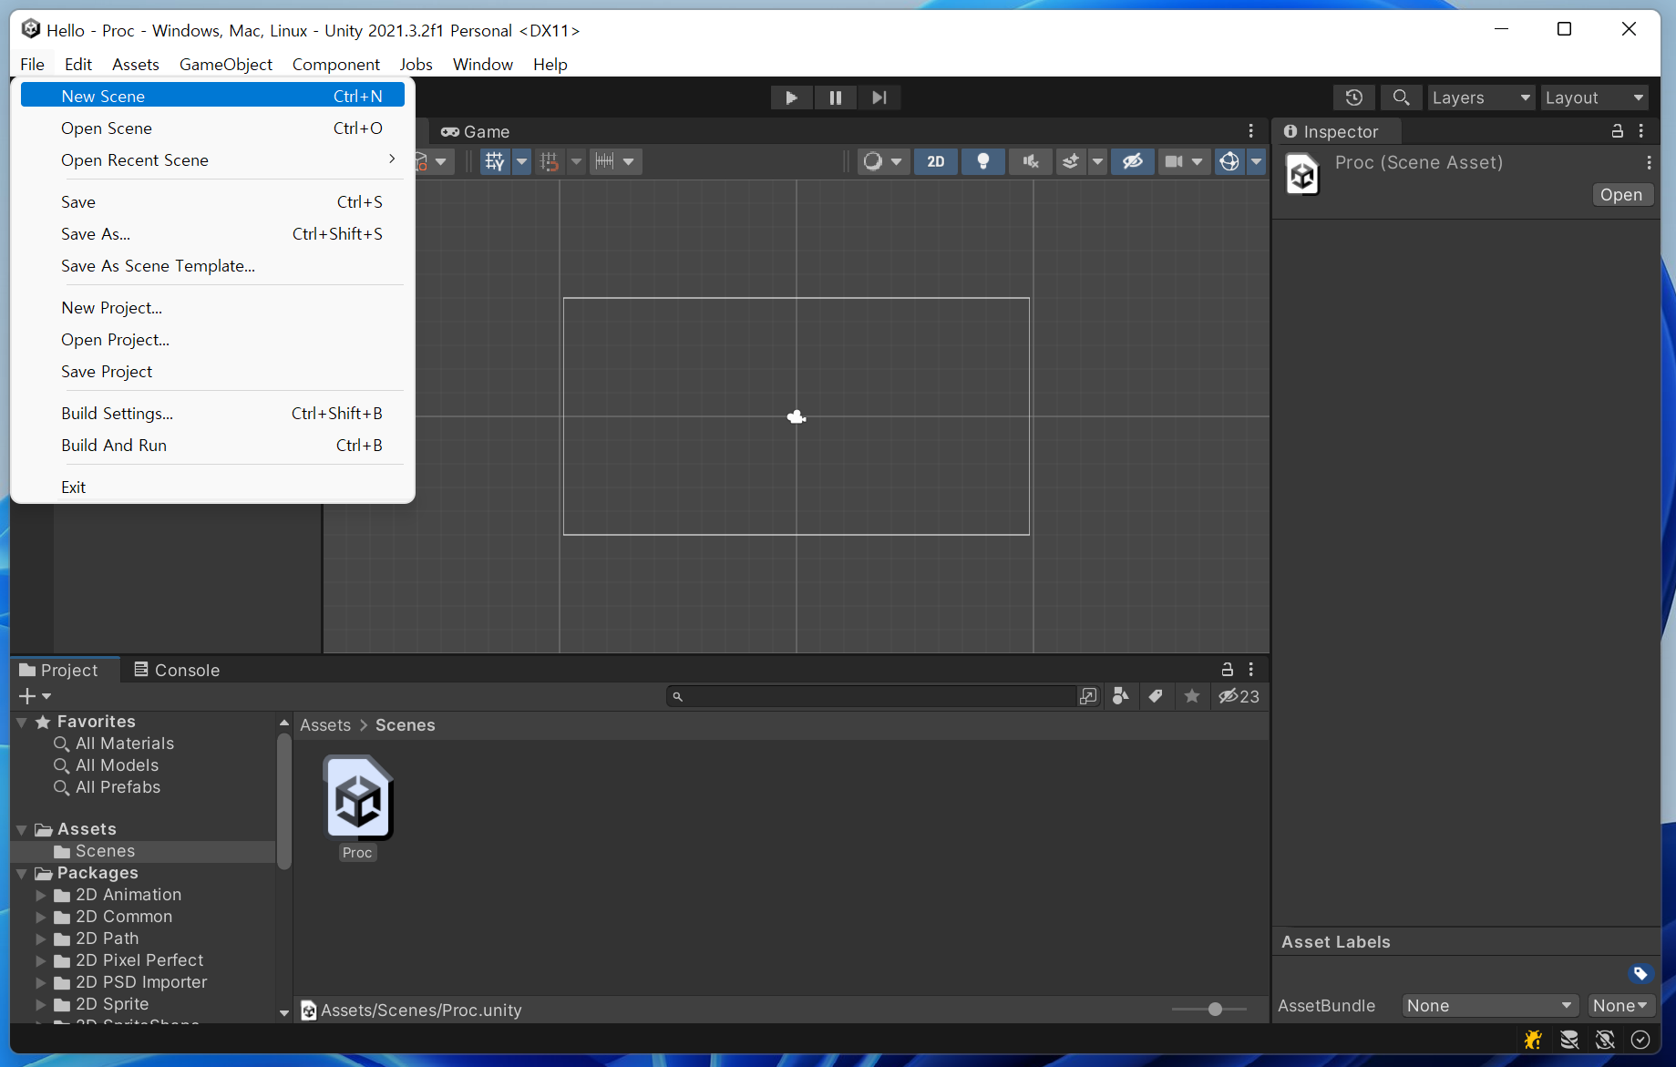This screenshot has width=1676, height=1067.
Task: Click Exit in the File menu
Action: click(213, 487)
